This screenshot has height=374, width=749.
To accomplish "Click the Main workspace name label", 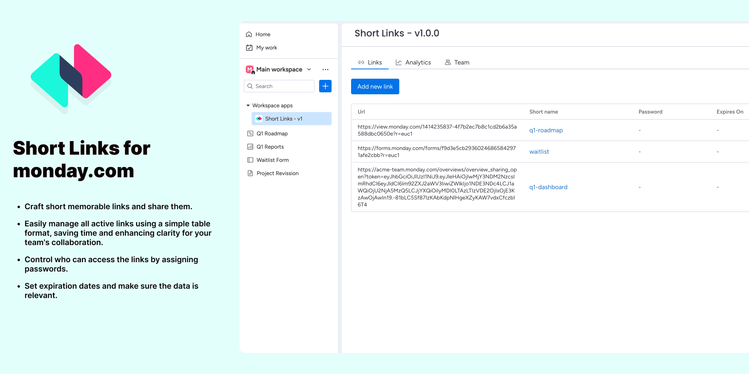I will (x=279, y=69).
